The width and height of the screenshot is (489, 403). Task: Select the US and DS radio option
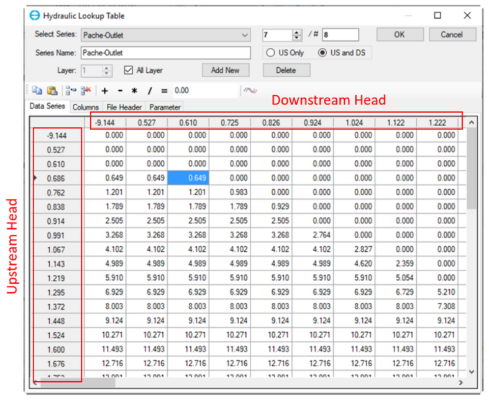pos(322,53)
